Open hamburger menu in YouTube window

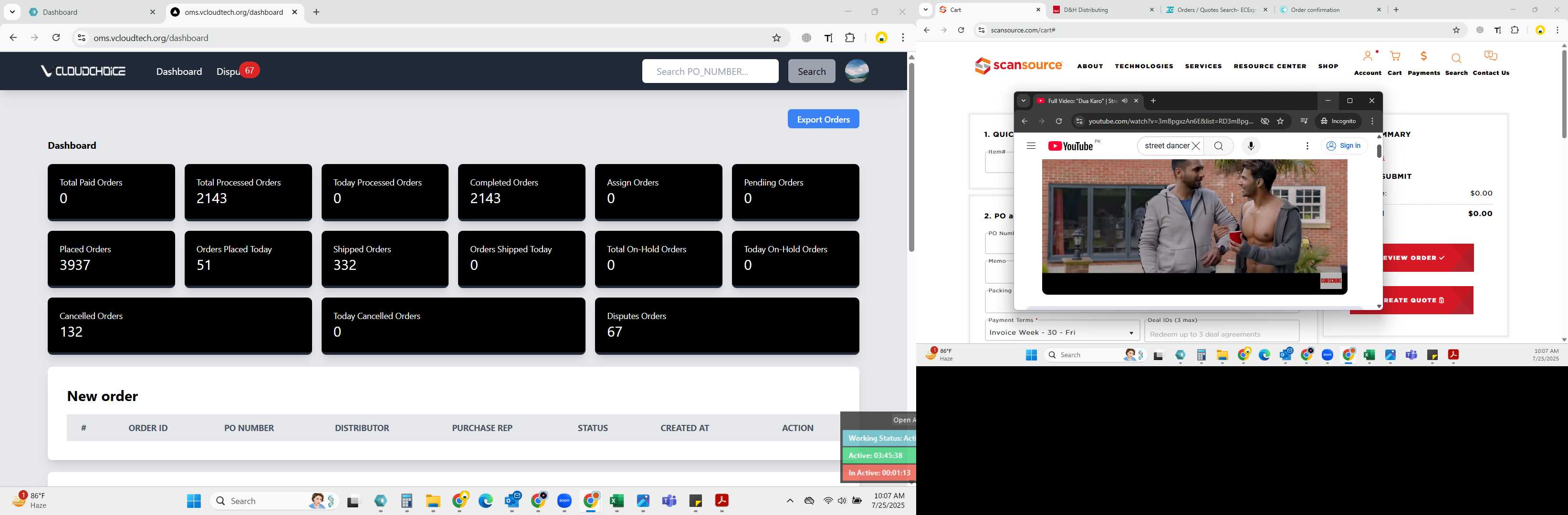[x=1031, y=146]
